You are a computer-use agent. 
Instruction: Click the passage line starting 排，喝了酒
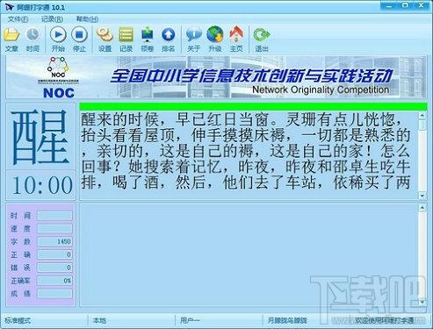(x=245, y=182)
